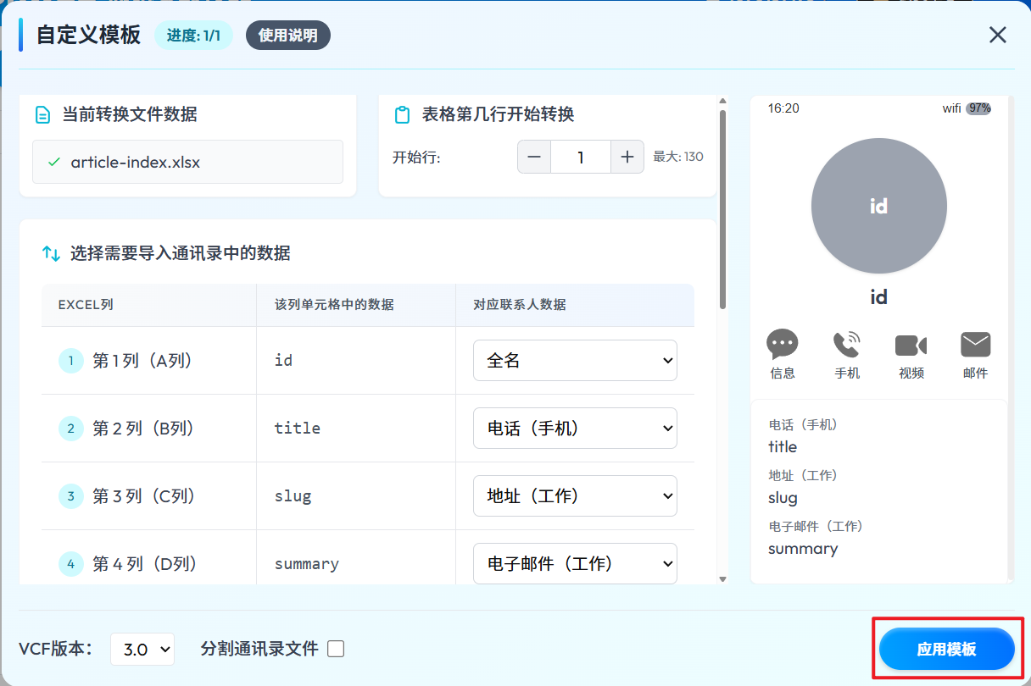This screenshot has height=686, width=1031.
Task: Click the 最大: 130 max row label
Action: [678, 157]
